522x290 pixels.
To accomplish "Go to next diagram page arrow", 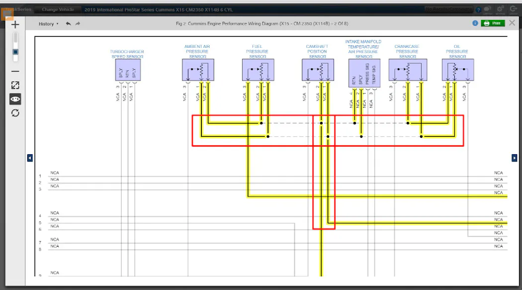I will click(x=515, y=158).
